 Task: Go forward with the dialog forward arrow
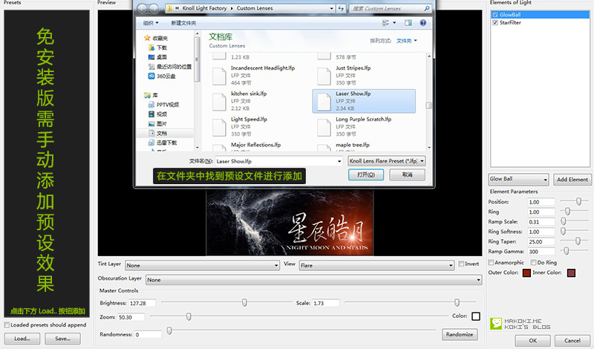pyautogui.click(x=154, y=8)
